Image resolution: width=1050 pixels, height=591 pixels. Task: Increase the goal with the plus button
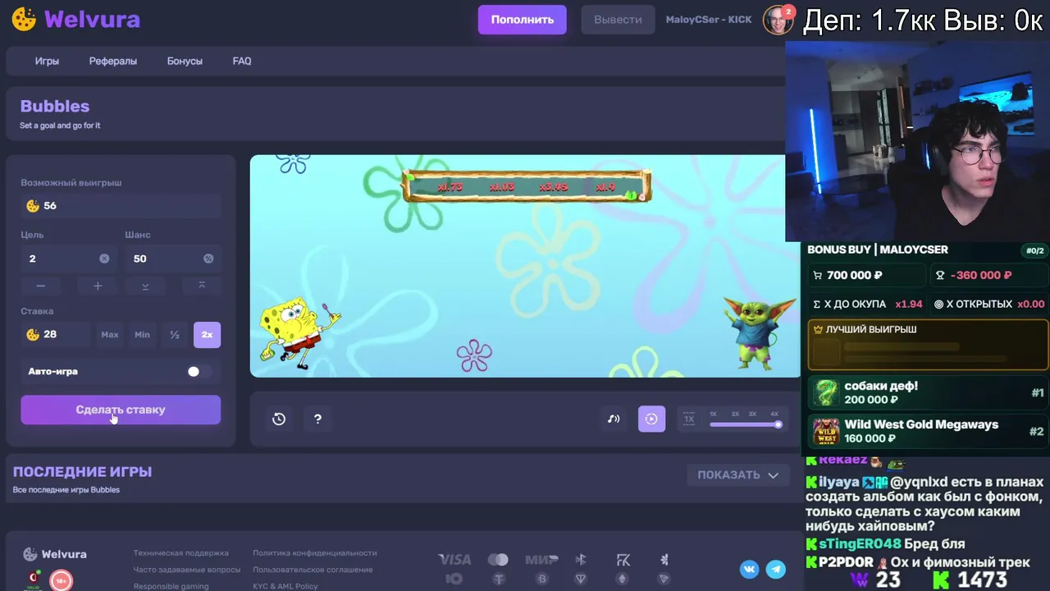[x=98, y=286]
